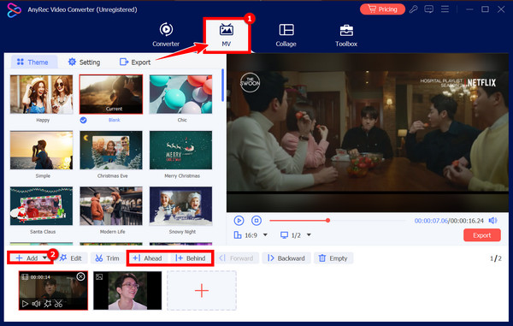Open the Toolbox module

click(346, 35)
